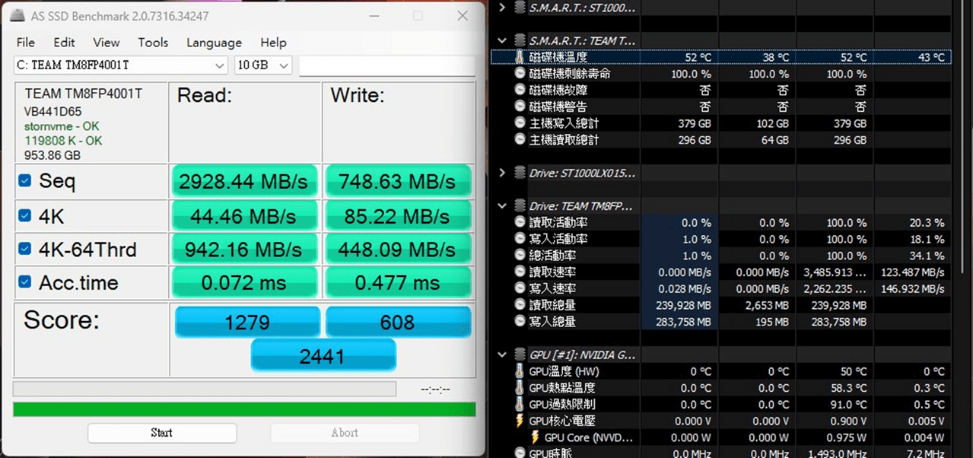Click the total score 2441 box
The height and width of the screenshot is (458, 973).
pos(323,355)
